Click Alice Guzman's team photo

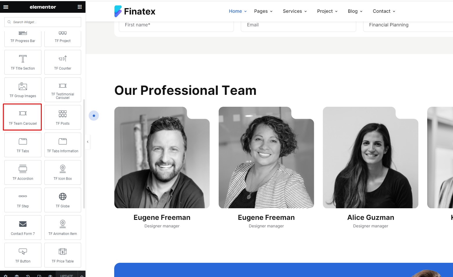click(x=370, y=157)
